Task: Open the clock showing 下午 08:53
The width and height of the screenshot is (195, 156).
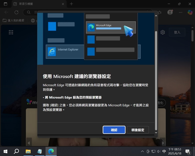Action: coord(175,151)
